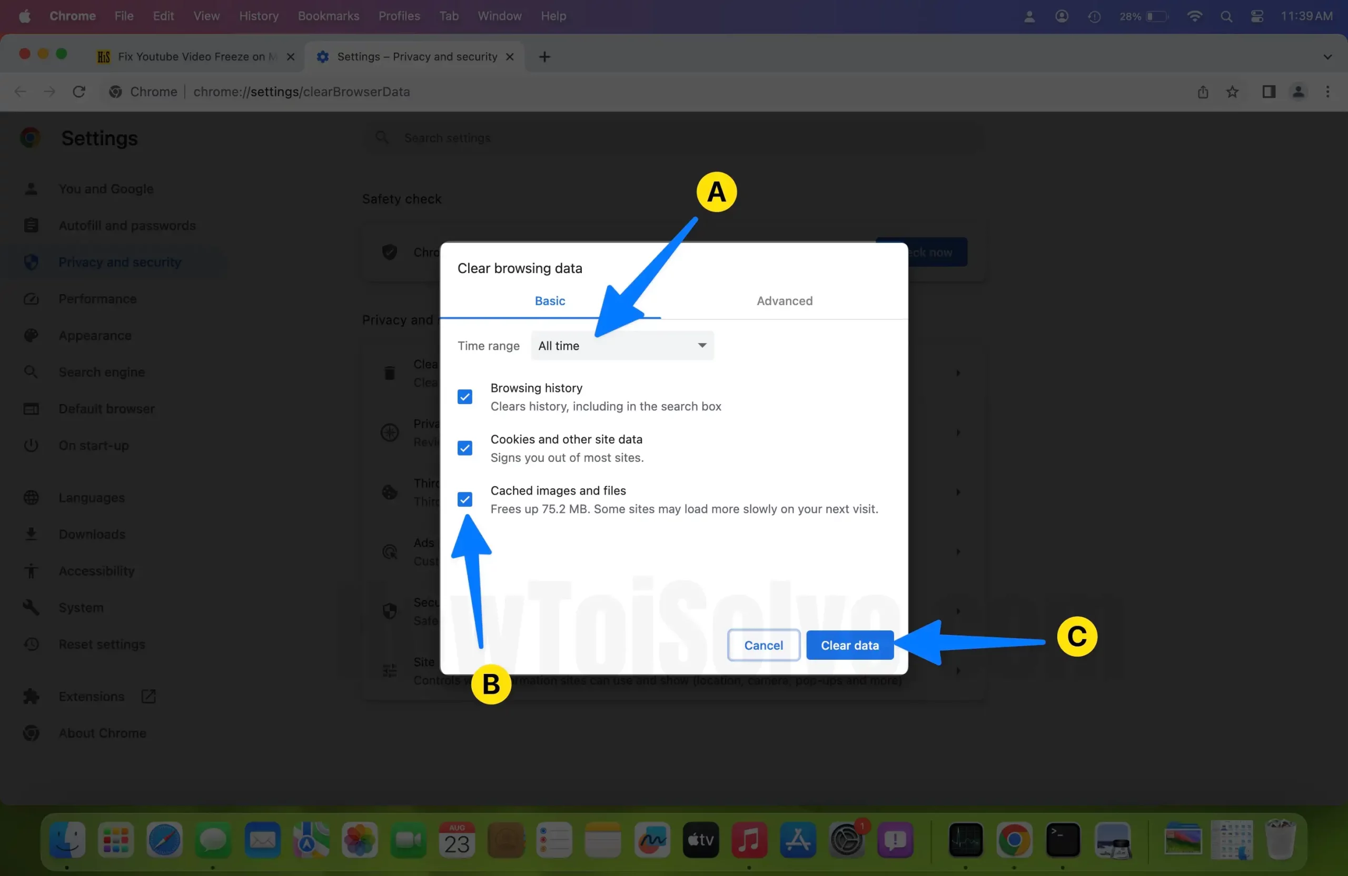1348x876 pixels.
Task: Click the Clear data button
Action: pos(849,645)
